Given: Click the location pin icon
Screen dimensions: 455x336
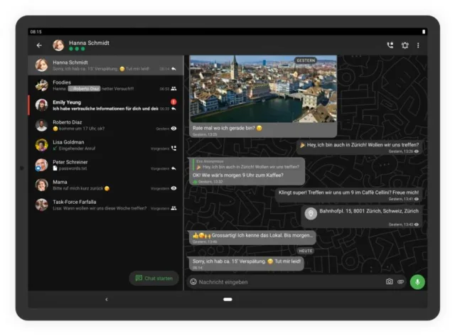Looking at the screenshot, I should pyautogui.click(x=311, y=214).
